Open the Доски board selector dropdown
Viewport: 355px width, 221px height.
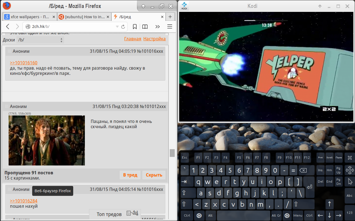point(40,40)
